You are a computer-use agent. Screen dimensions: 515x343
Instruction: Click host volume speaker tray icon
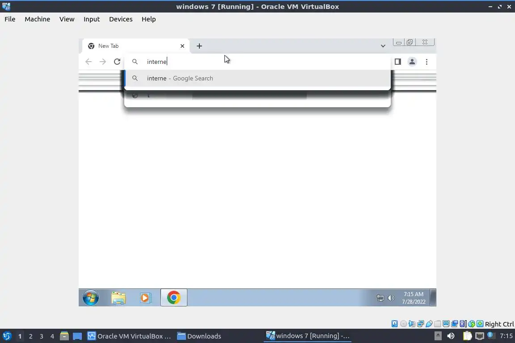tap(451, 336)
